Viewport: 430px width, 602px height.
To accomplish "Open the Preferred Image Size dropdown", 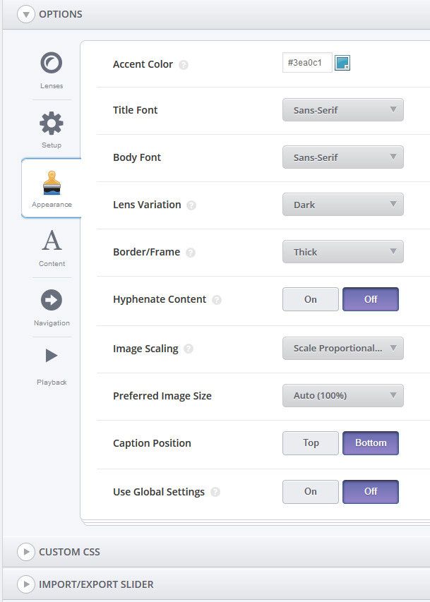I will tap(342, 395).
